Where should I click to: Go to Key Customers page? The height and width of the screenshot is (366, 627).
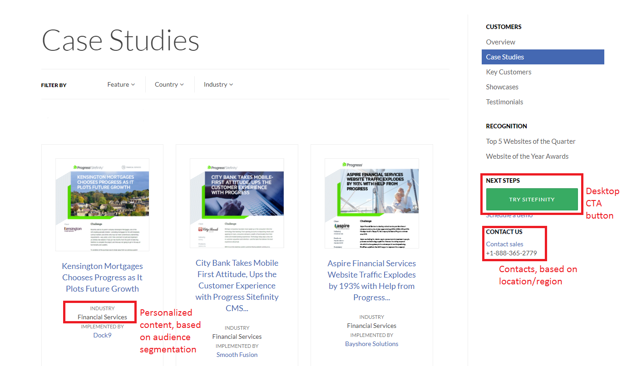click(509, 72)
